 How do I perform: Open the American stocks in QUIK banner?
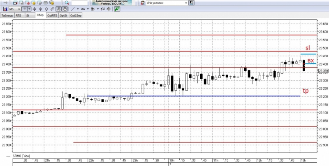tap(112, 2)
